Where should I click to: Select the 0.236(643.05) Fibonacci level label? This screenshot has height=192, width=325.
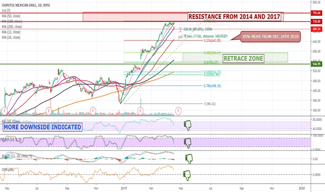click(212, 41)
